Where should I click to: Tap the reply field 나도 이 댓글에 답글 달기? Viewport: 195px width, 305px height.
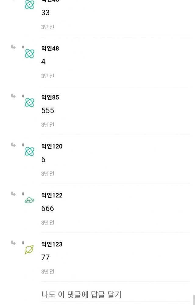[x=82, y=295]
